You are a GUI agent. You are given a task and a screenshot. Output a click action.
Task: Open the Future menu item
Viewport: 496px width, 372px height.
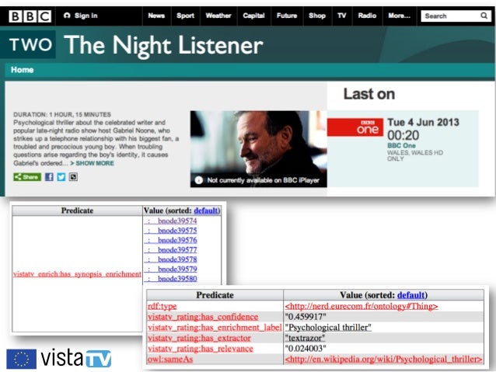287,16
